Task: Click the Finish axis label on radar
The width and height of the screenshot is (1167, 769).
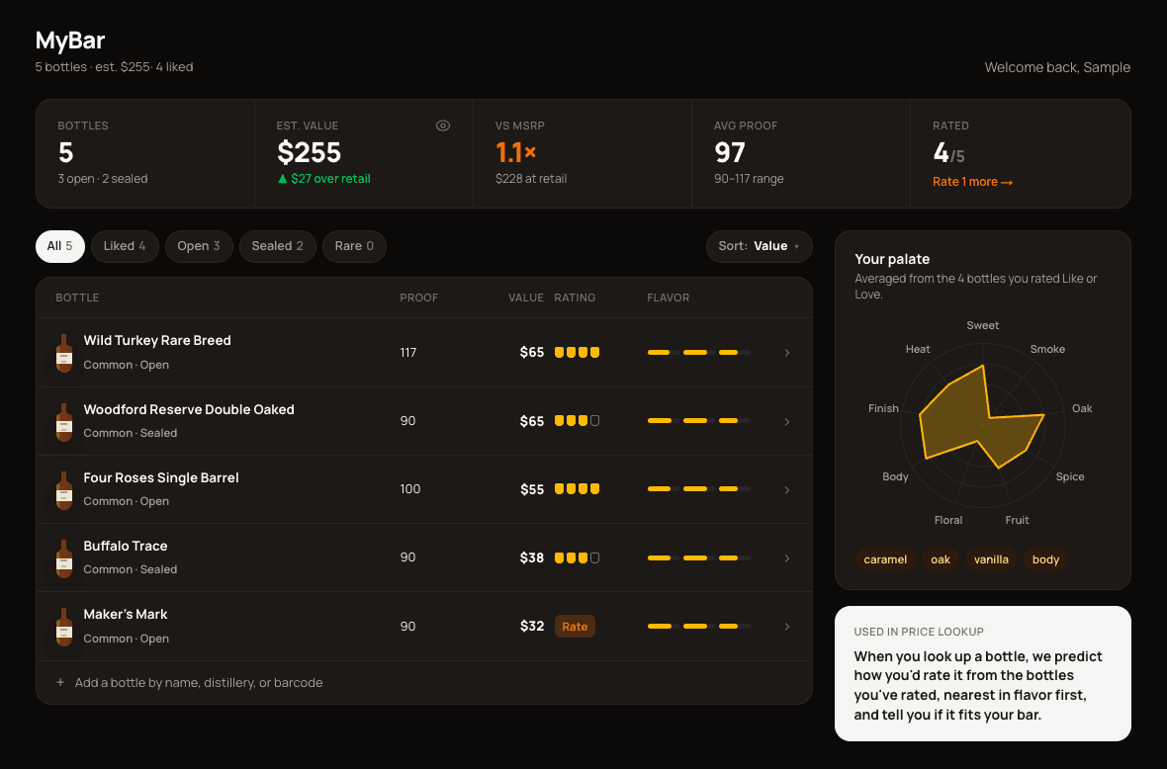Action: coord(883,408)
